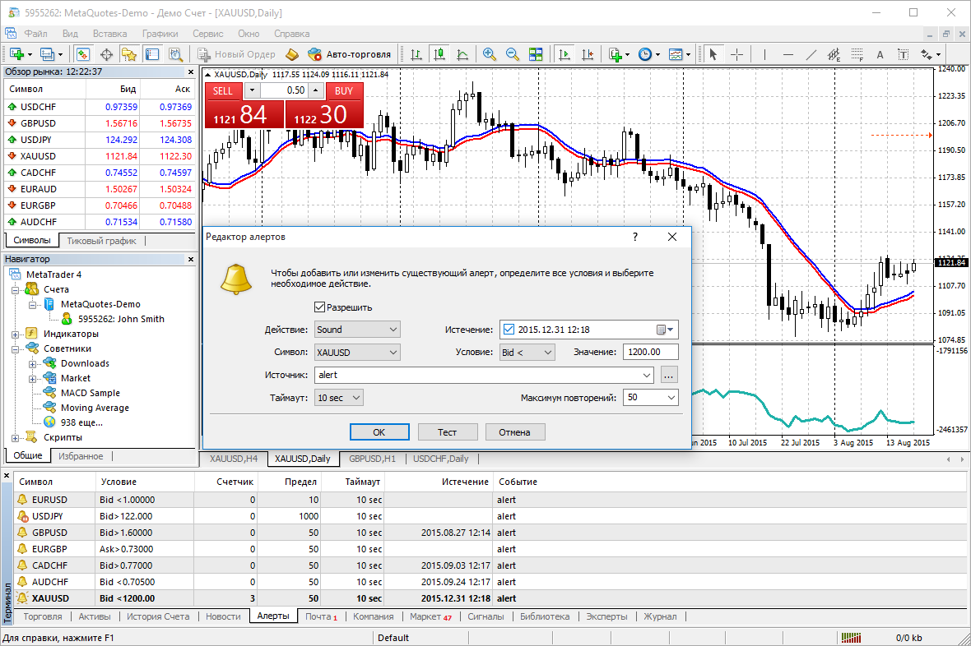This screenshot has height=646, width=971.
Task: Click the 'Значение' value input field
Action: coord(650,352)
